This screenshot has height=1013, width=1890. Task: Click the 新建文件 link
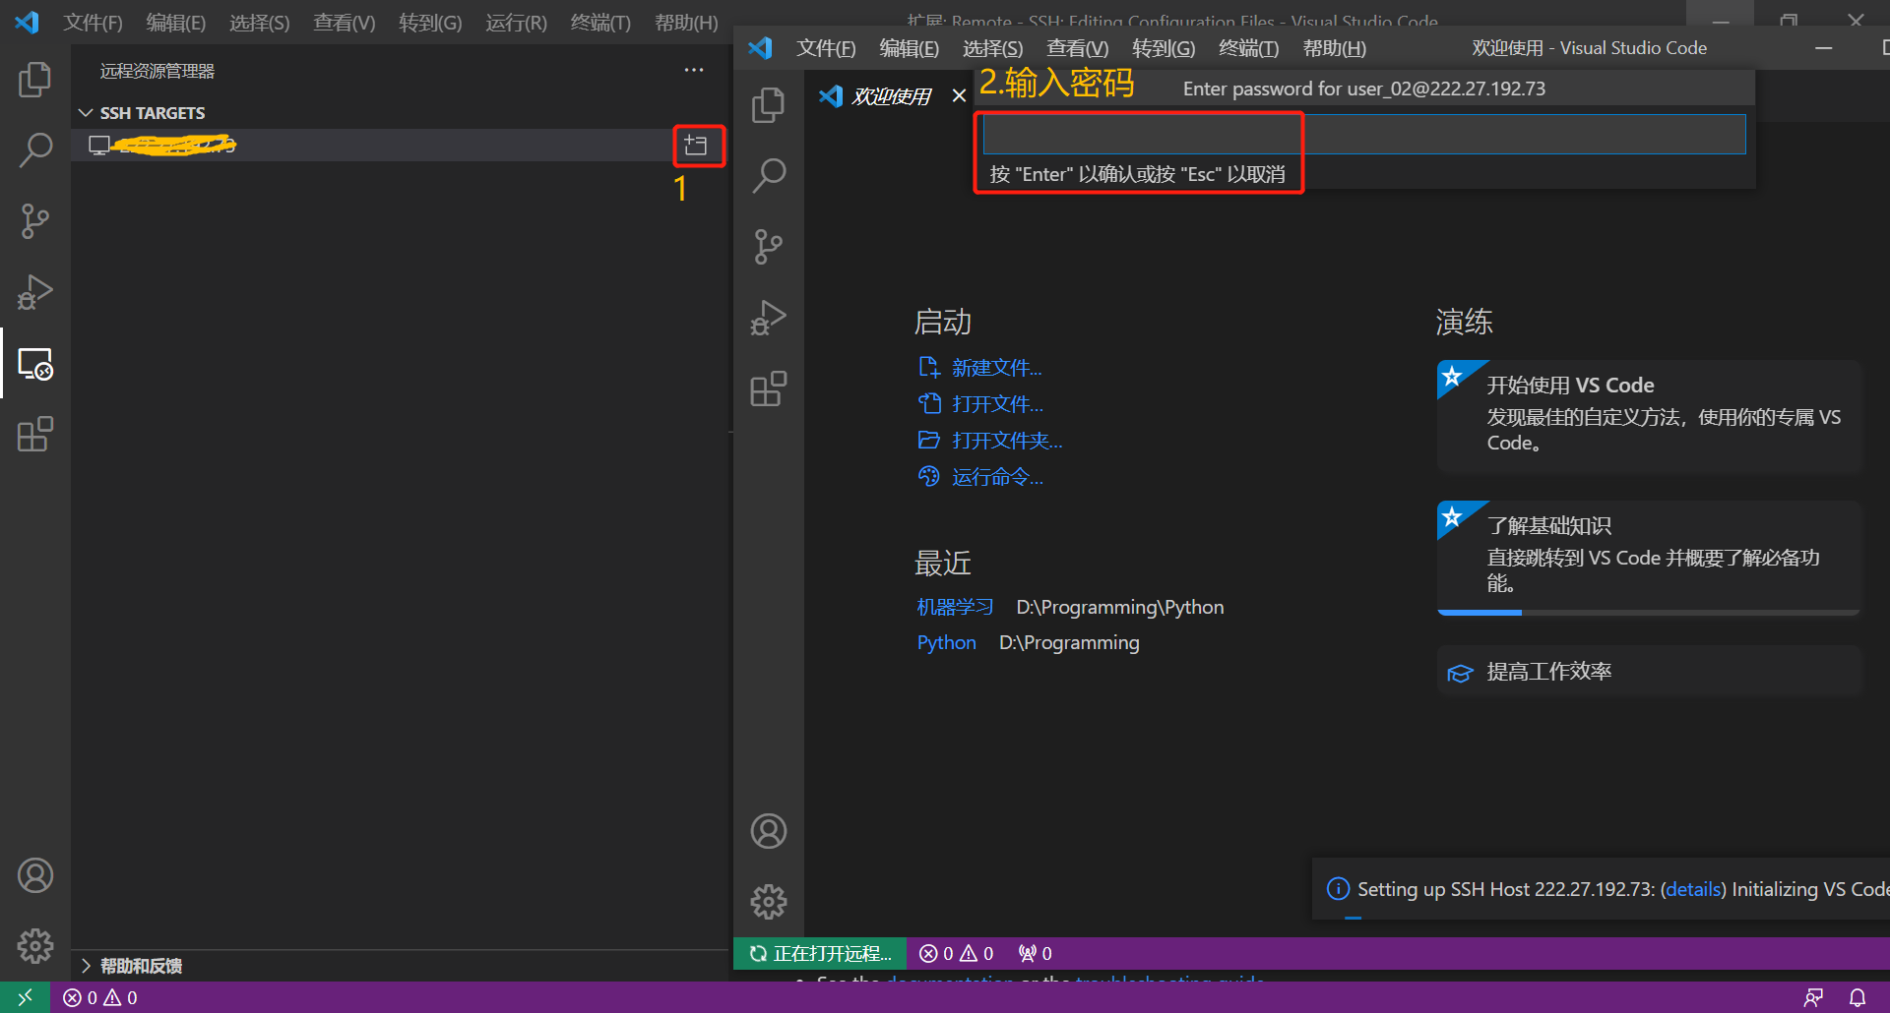pyautogui.click(x=996, y=367)
